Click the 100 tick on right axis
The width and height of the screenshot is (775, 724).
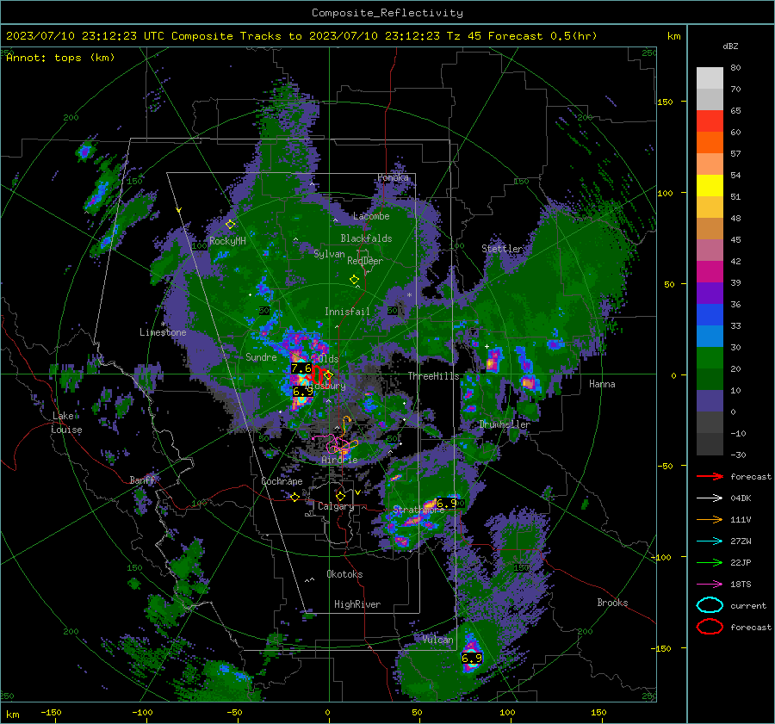666,193
